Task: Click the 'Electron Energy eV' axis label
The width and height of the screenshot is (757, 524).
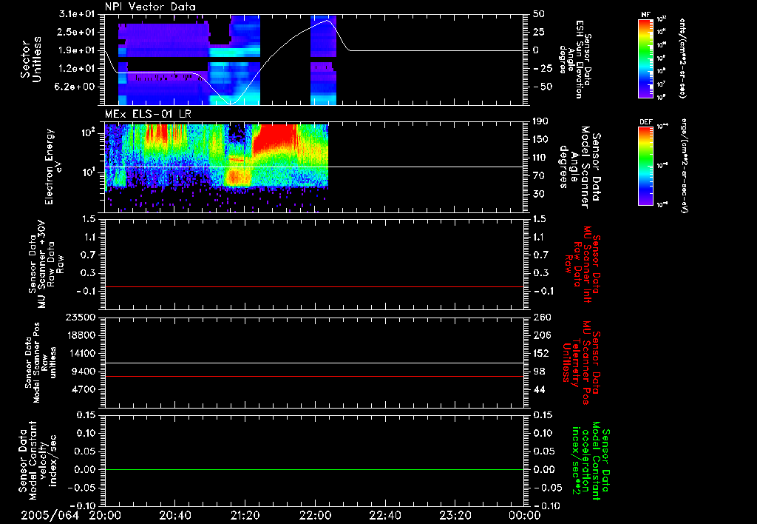Action: click(x=53, y=167)
